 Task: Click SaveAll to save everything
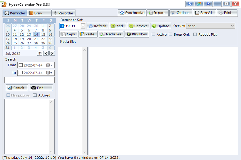pos(205,13)
